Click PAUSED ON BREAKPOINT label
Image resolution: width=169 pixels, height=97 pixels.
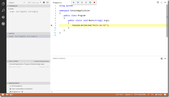pyautogui.click(x=41, y=61)
